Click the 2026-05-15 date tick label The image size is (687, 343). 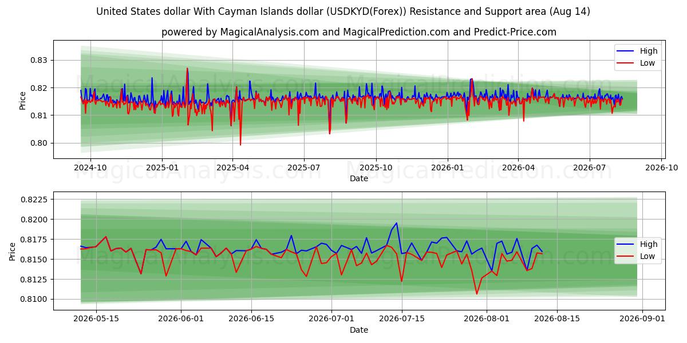(x=96, y=318)
